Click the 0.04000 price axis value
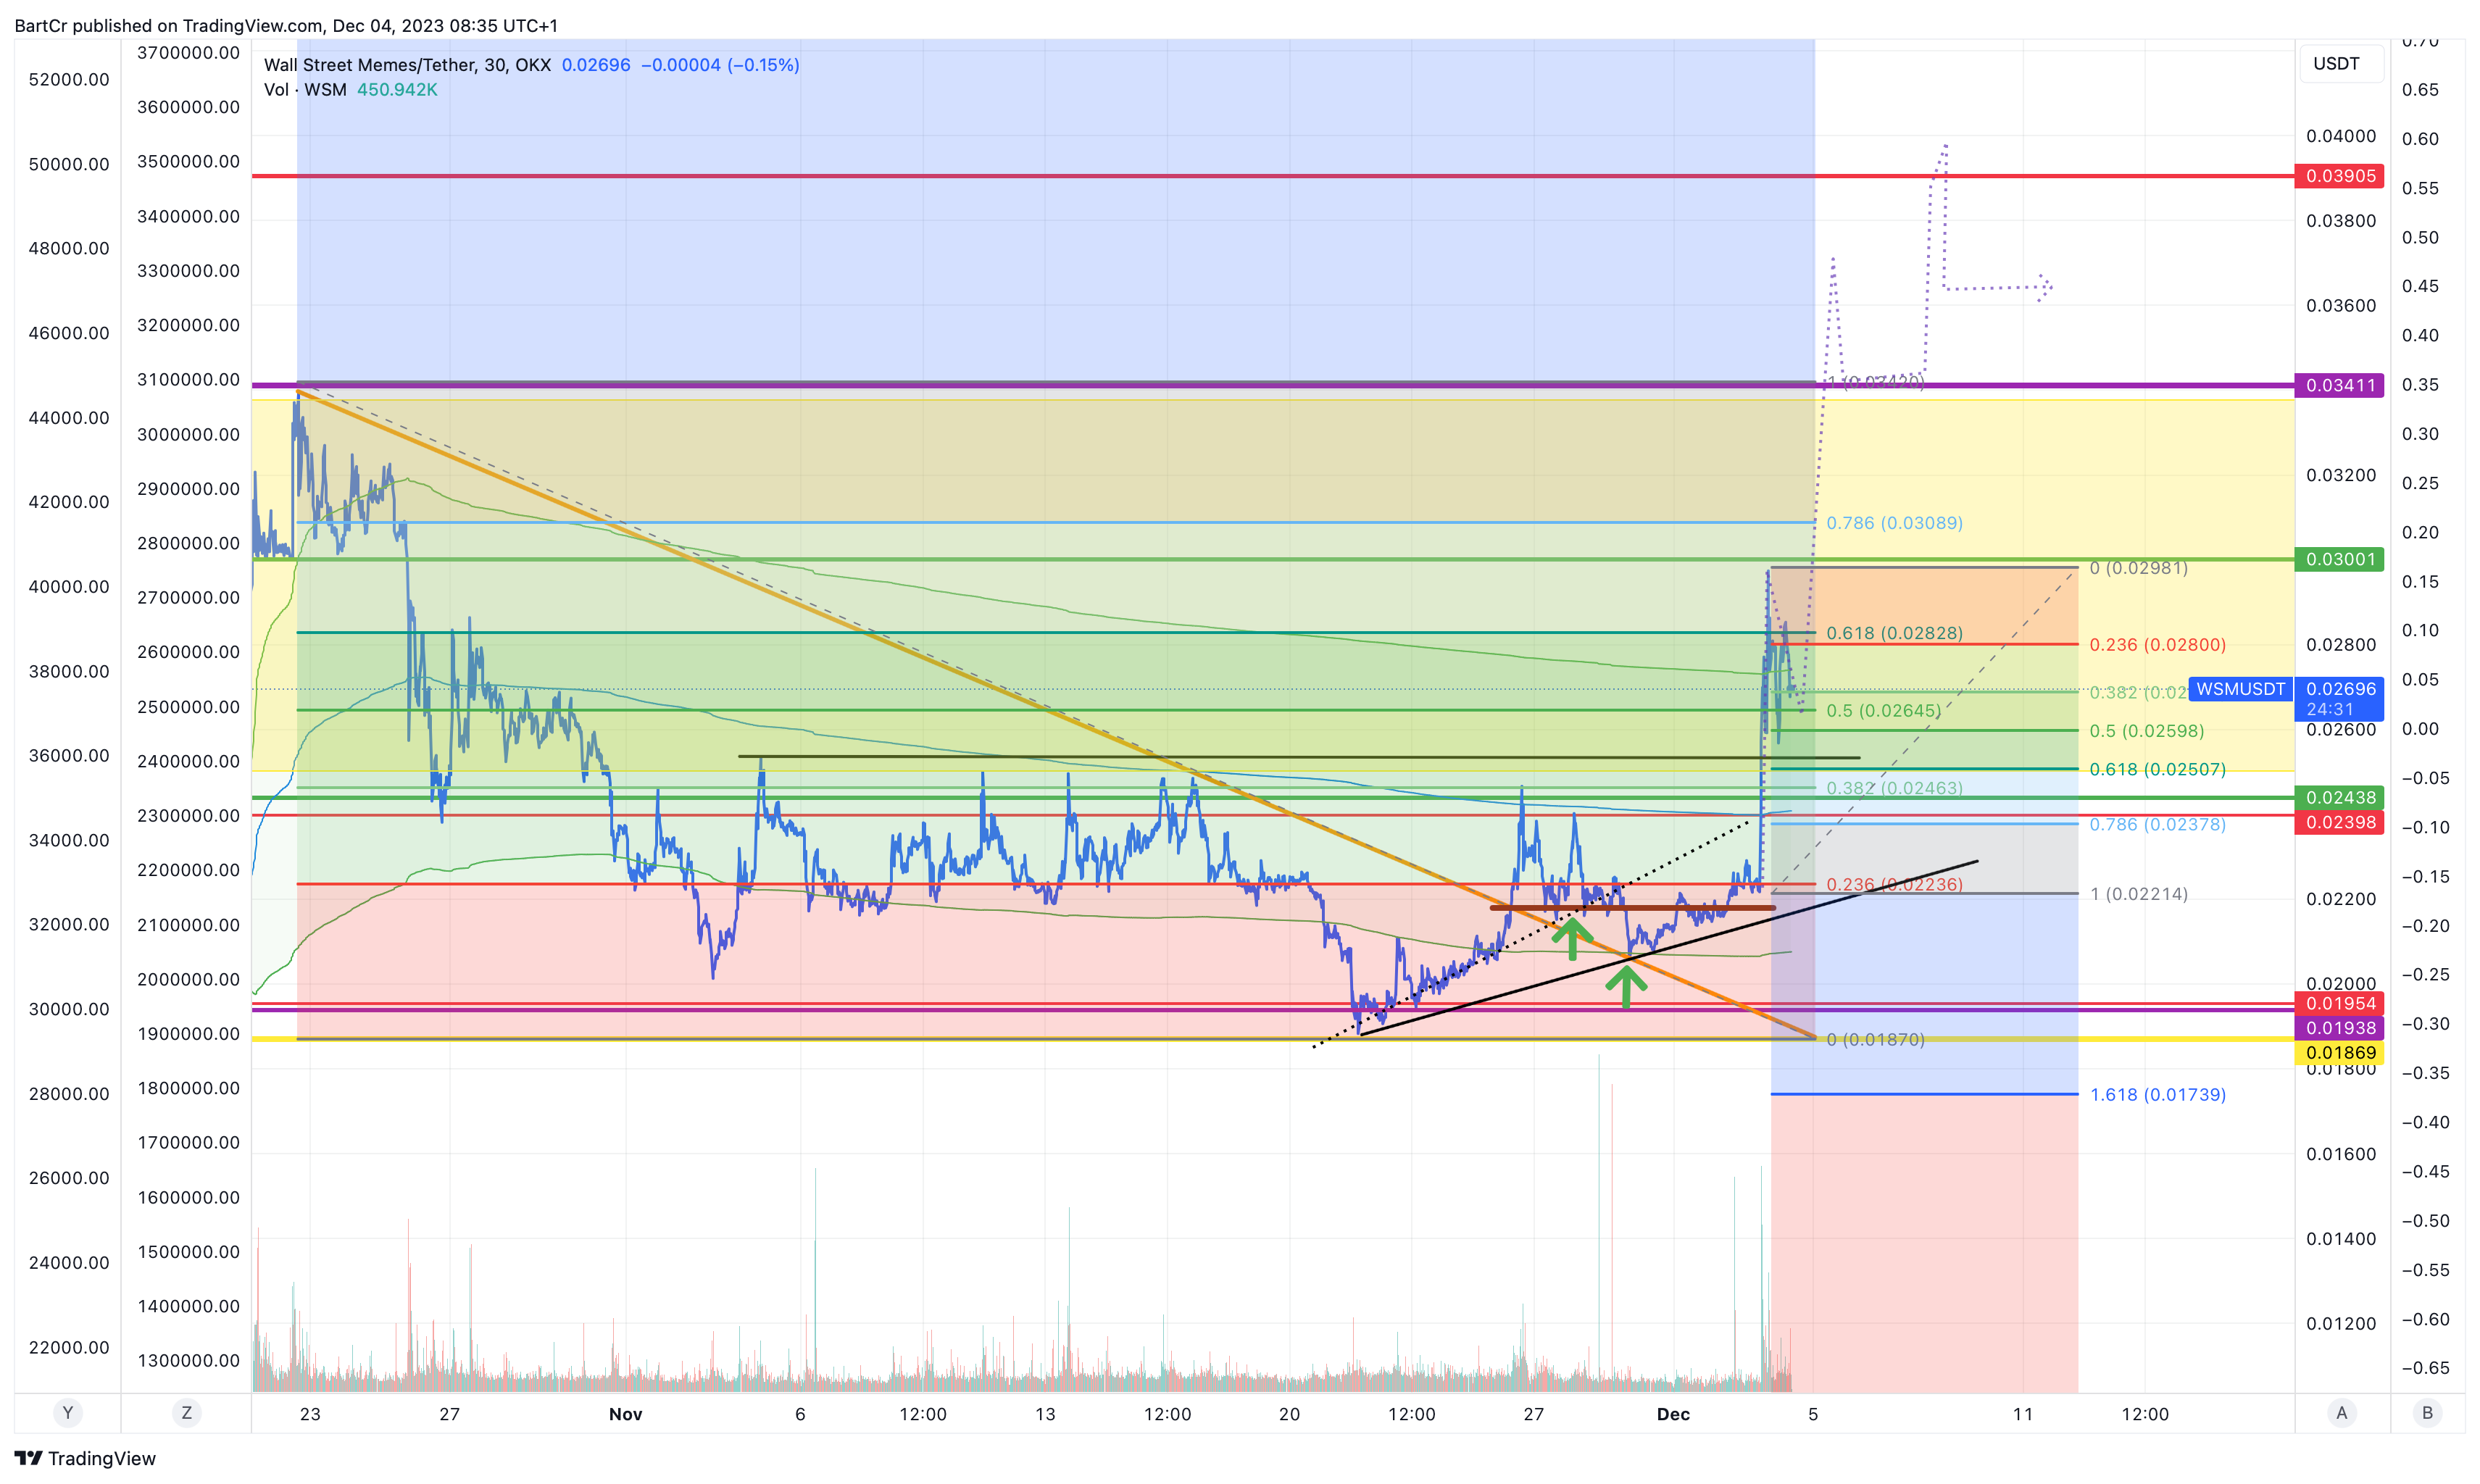 click(x=2341, y=136)
